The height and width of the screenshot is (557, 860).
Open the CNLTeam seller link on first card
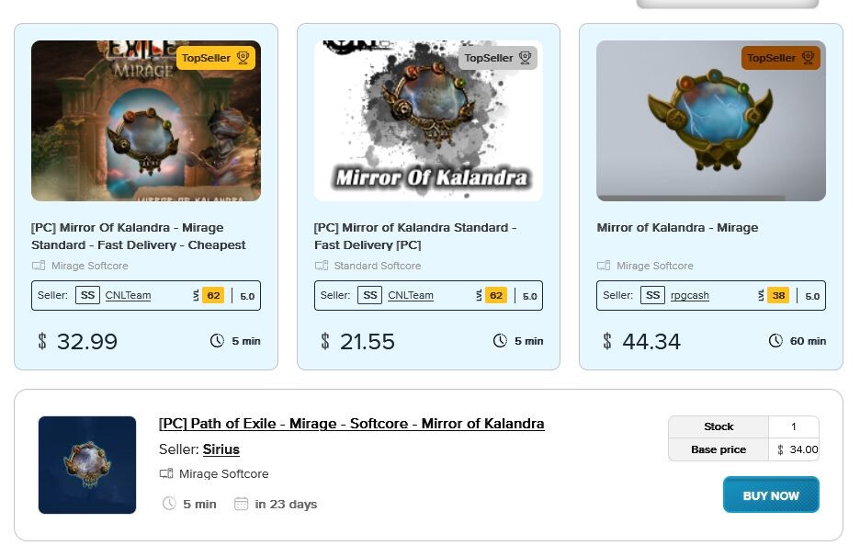click(x=128, y=295)
